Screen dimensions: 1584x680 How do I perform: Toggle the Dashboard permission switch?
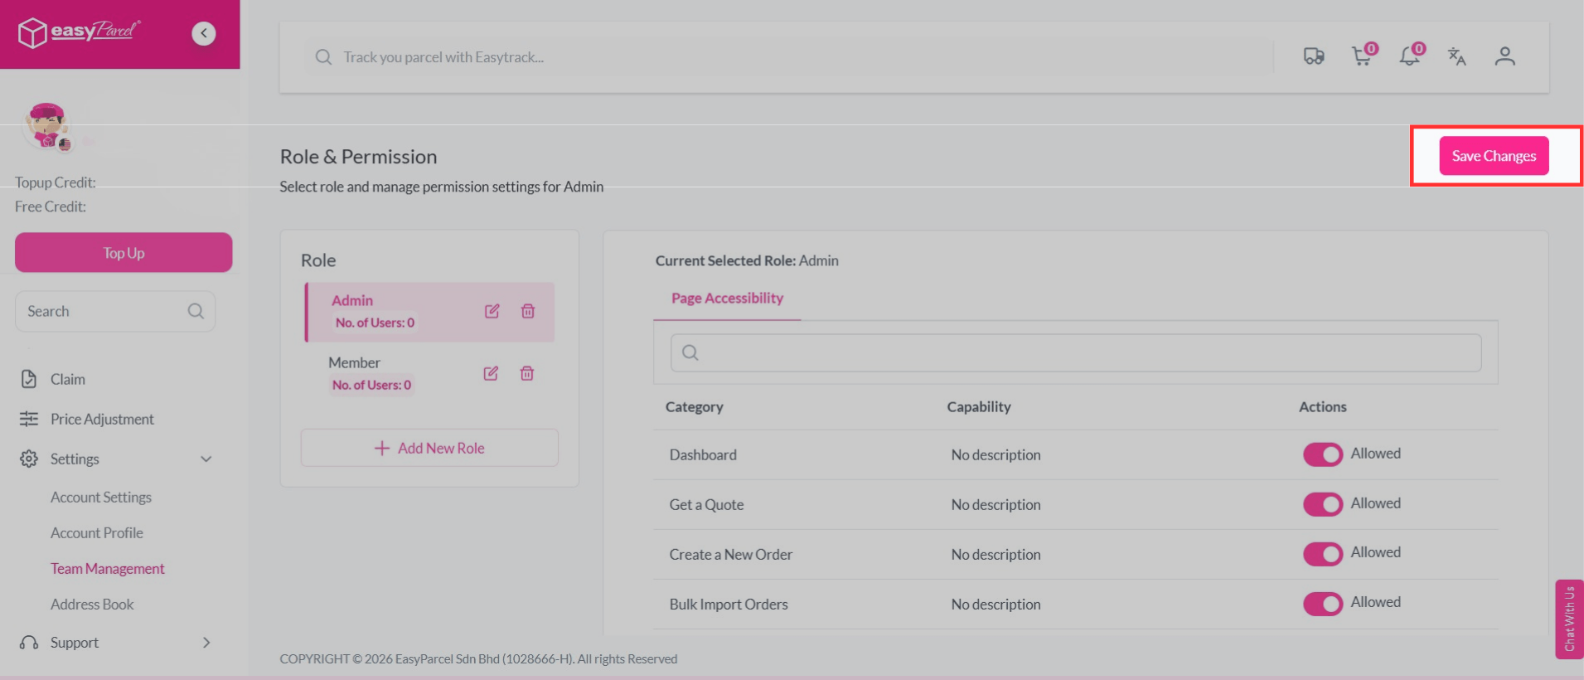[x=1322, y=454]
